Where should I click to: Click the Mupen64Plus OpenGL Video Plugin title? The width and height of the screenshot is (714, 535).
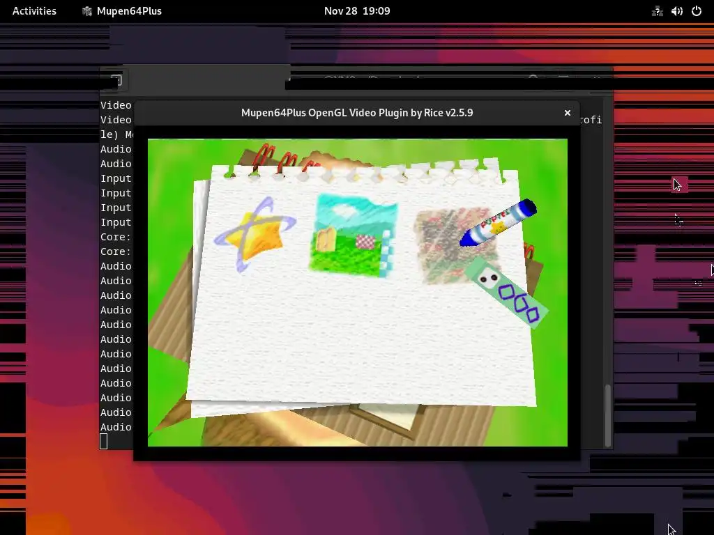(357, 113)
